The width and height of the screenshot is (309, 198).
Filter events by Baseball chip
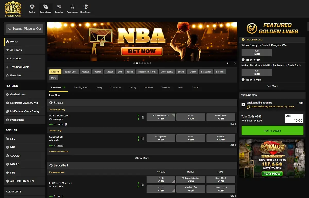[x=220, y=72]
